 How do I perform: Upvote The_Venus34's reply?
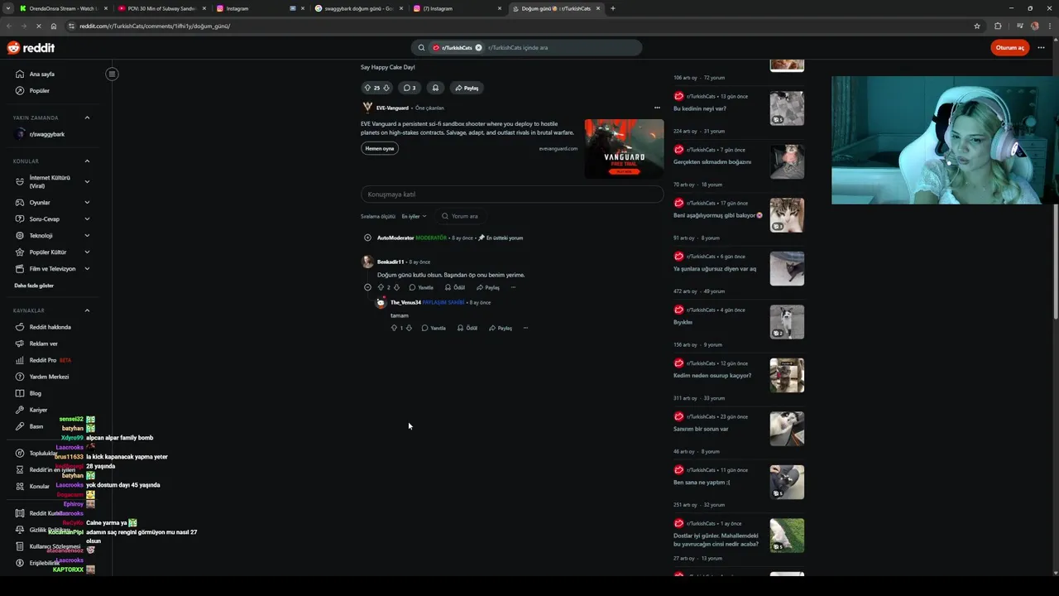(x=394, y=328)
